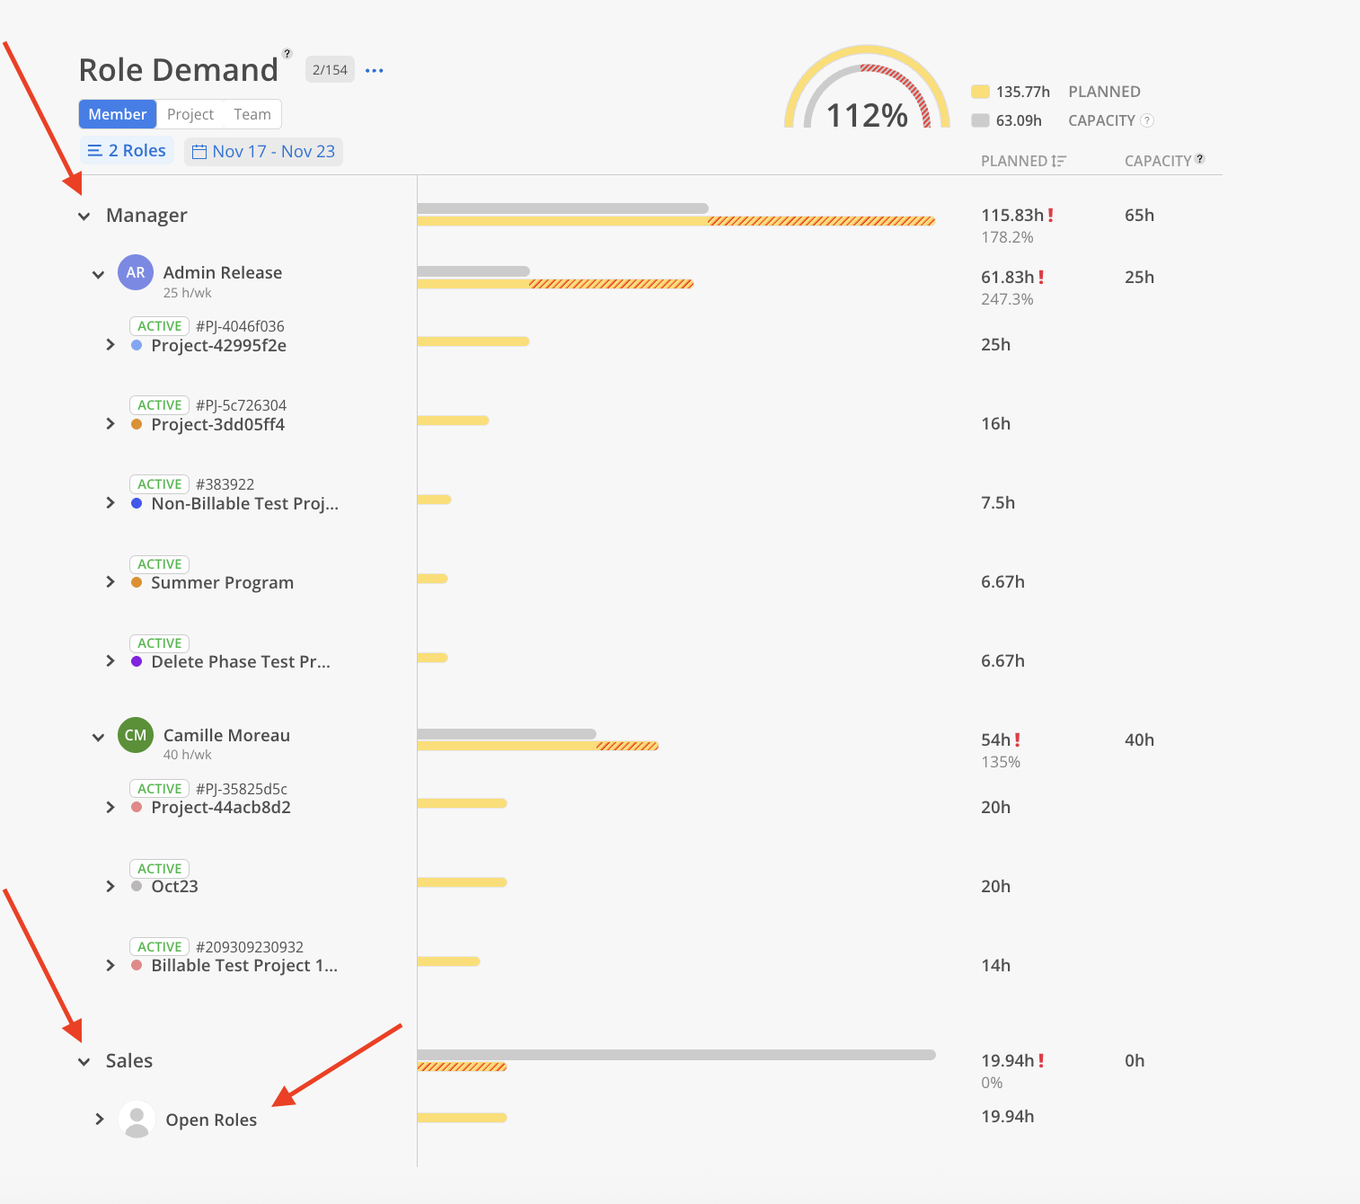Expand Delete Phase Test Pr... row
Viewport: 1360px width, 1204px height.
110,661
